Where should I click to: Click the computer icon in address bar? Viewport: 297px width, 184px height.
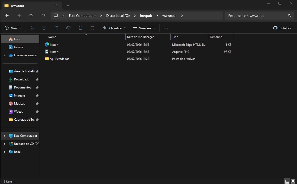coord(56,16)
